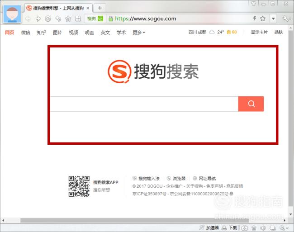This screenshot has height=232, width=294.
Task: Click the 免责声明 footer link
Action: coord(214,186)
